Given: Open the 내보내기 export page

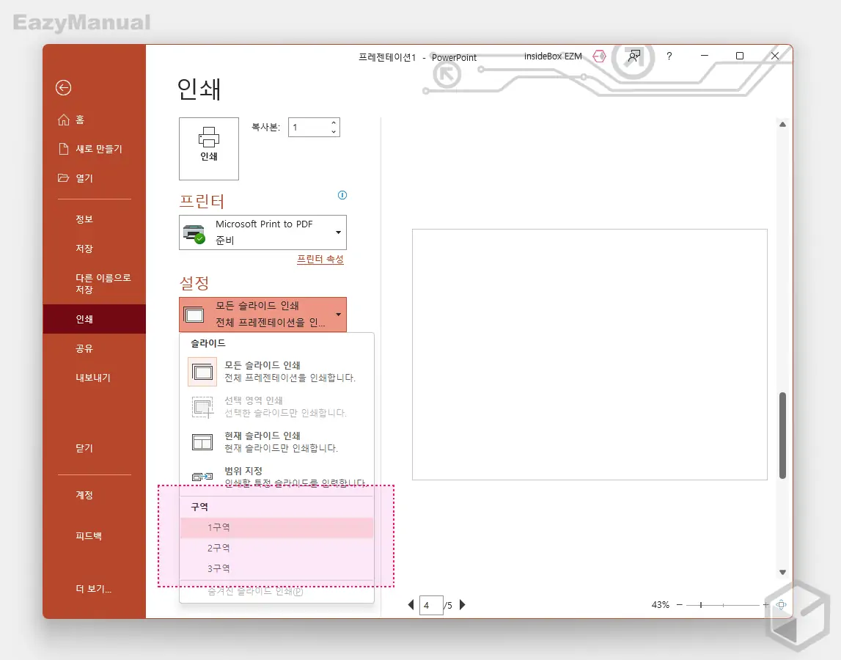Looking at the screenshot, I should point(94,377).
